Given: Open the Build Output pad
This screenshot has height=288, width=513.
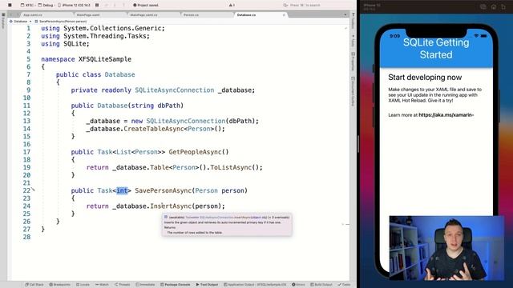Looking at the screenshot, I should click(x=321, y=285).
